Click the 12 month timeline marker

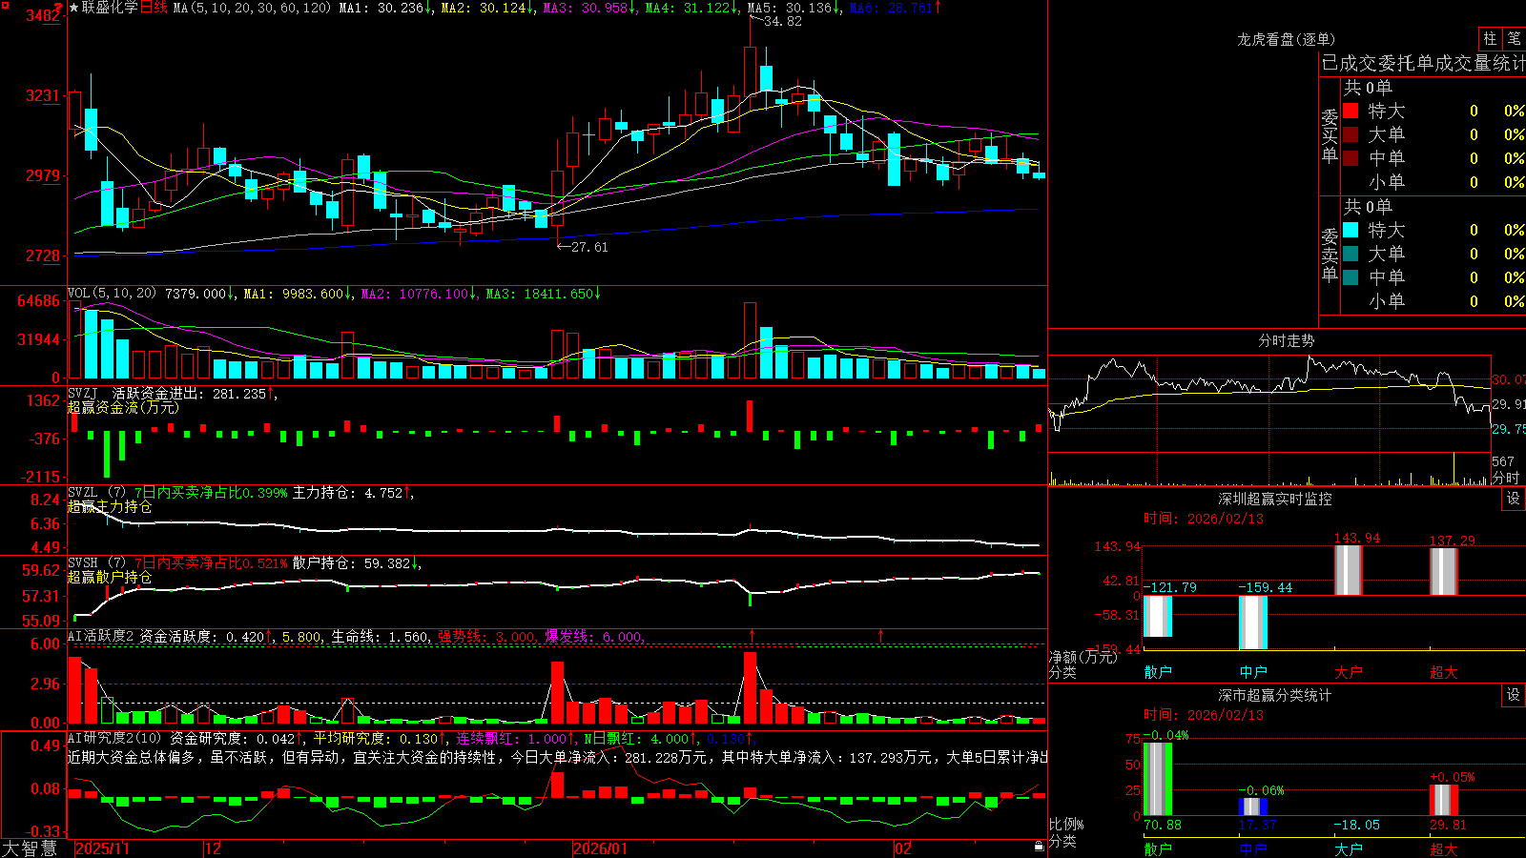[x=214, y=848]
